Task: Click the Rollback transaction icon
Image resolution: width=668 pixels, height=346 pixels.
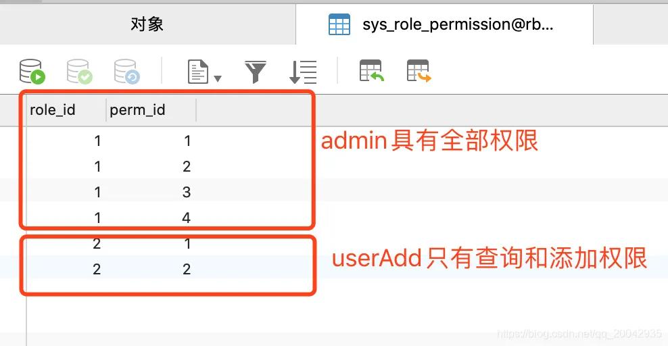Action: (x=126, y=71)
